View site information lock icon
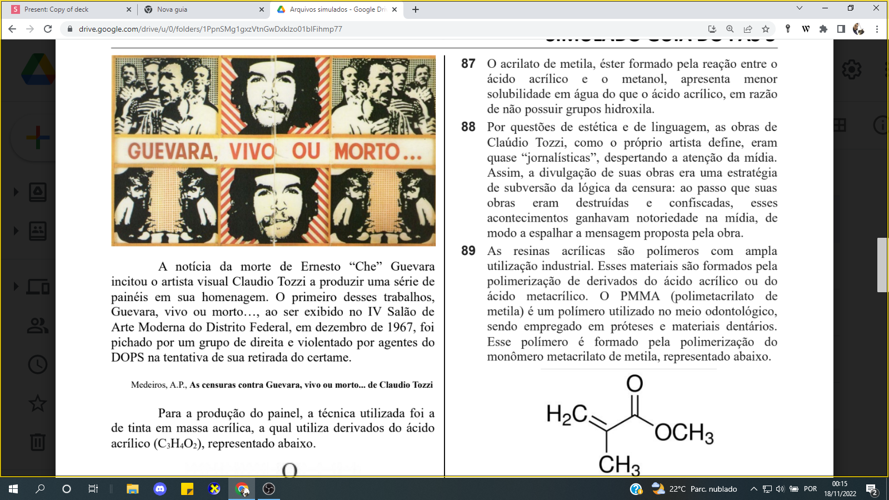Image resolution: width=889 pixels, height=500 pixels. tap(69, 29)
